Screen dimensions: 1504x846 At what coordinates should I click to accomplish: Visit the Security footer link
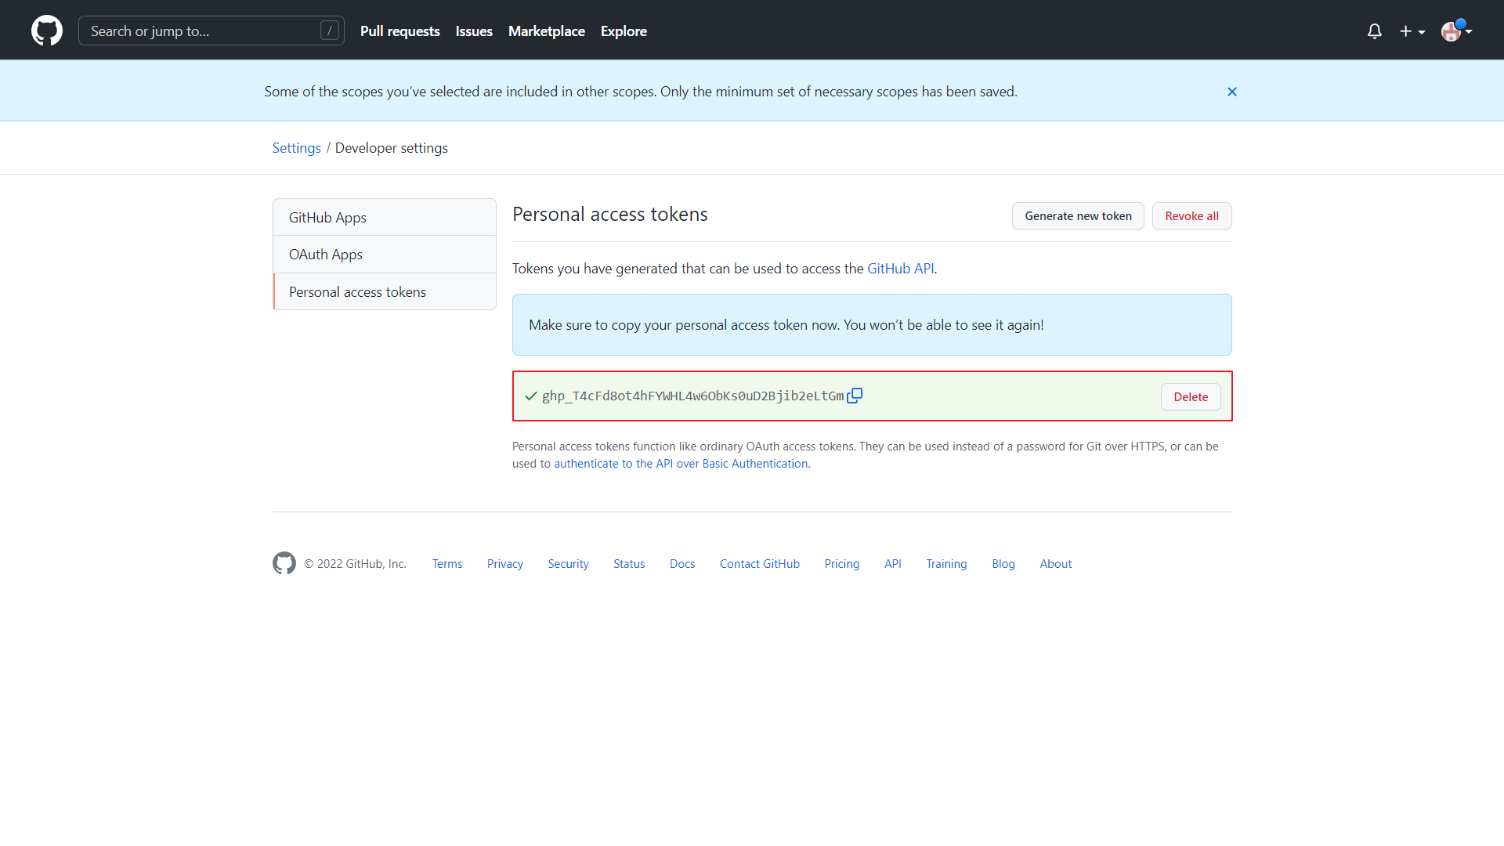point(568,564)
